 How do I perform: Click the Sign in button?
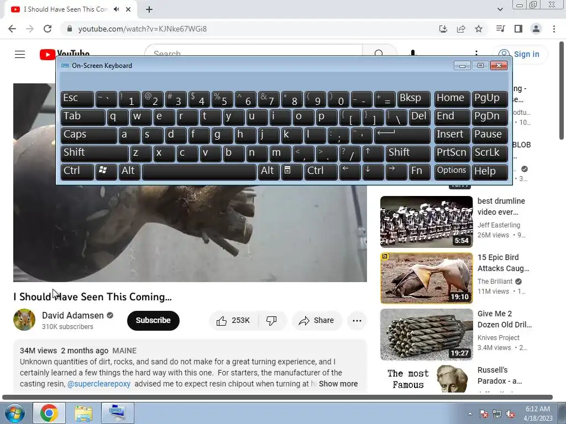click(520, 55)
